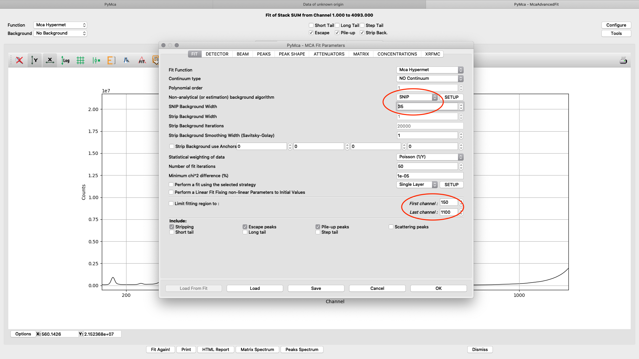Open the XRFMC tab

point(433,54)
